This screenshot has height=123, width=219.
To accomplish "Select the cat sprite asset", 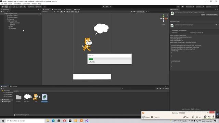I will pos(36,98).
